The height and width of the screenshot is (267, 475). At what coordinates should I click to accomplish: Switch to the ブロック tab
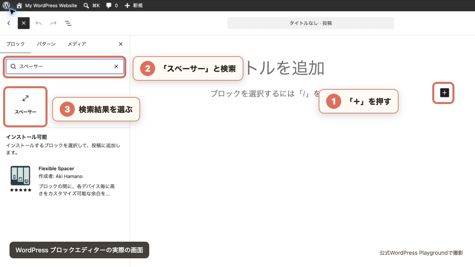point(15,44)
